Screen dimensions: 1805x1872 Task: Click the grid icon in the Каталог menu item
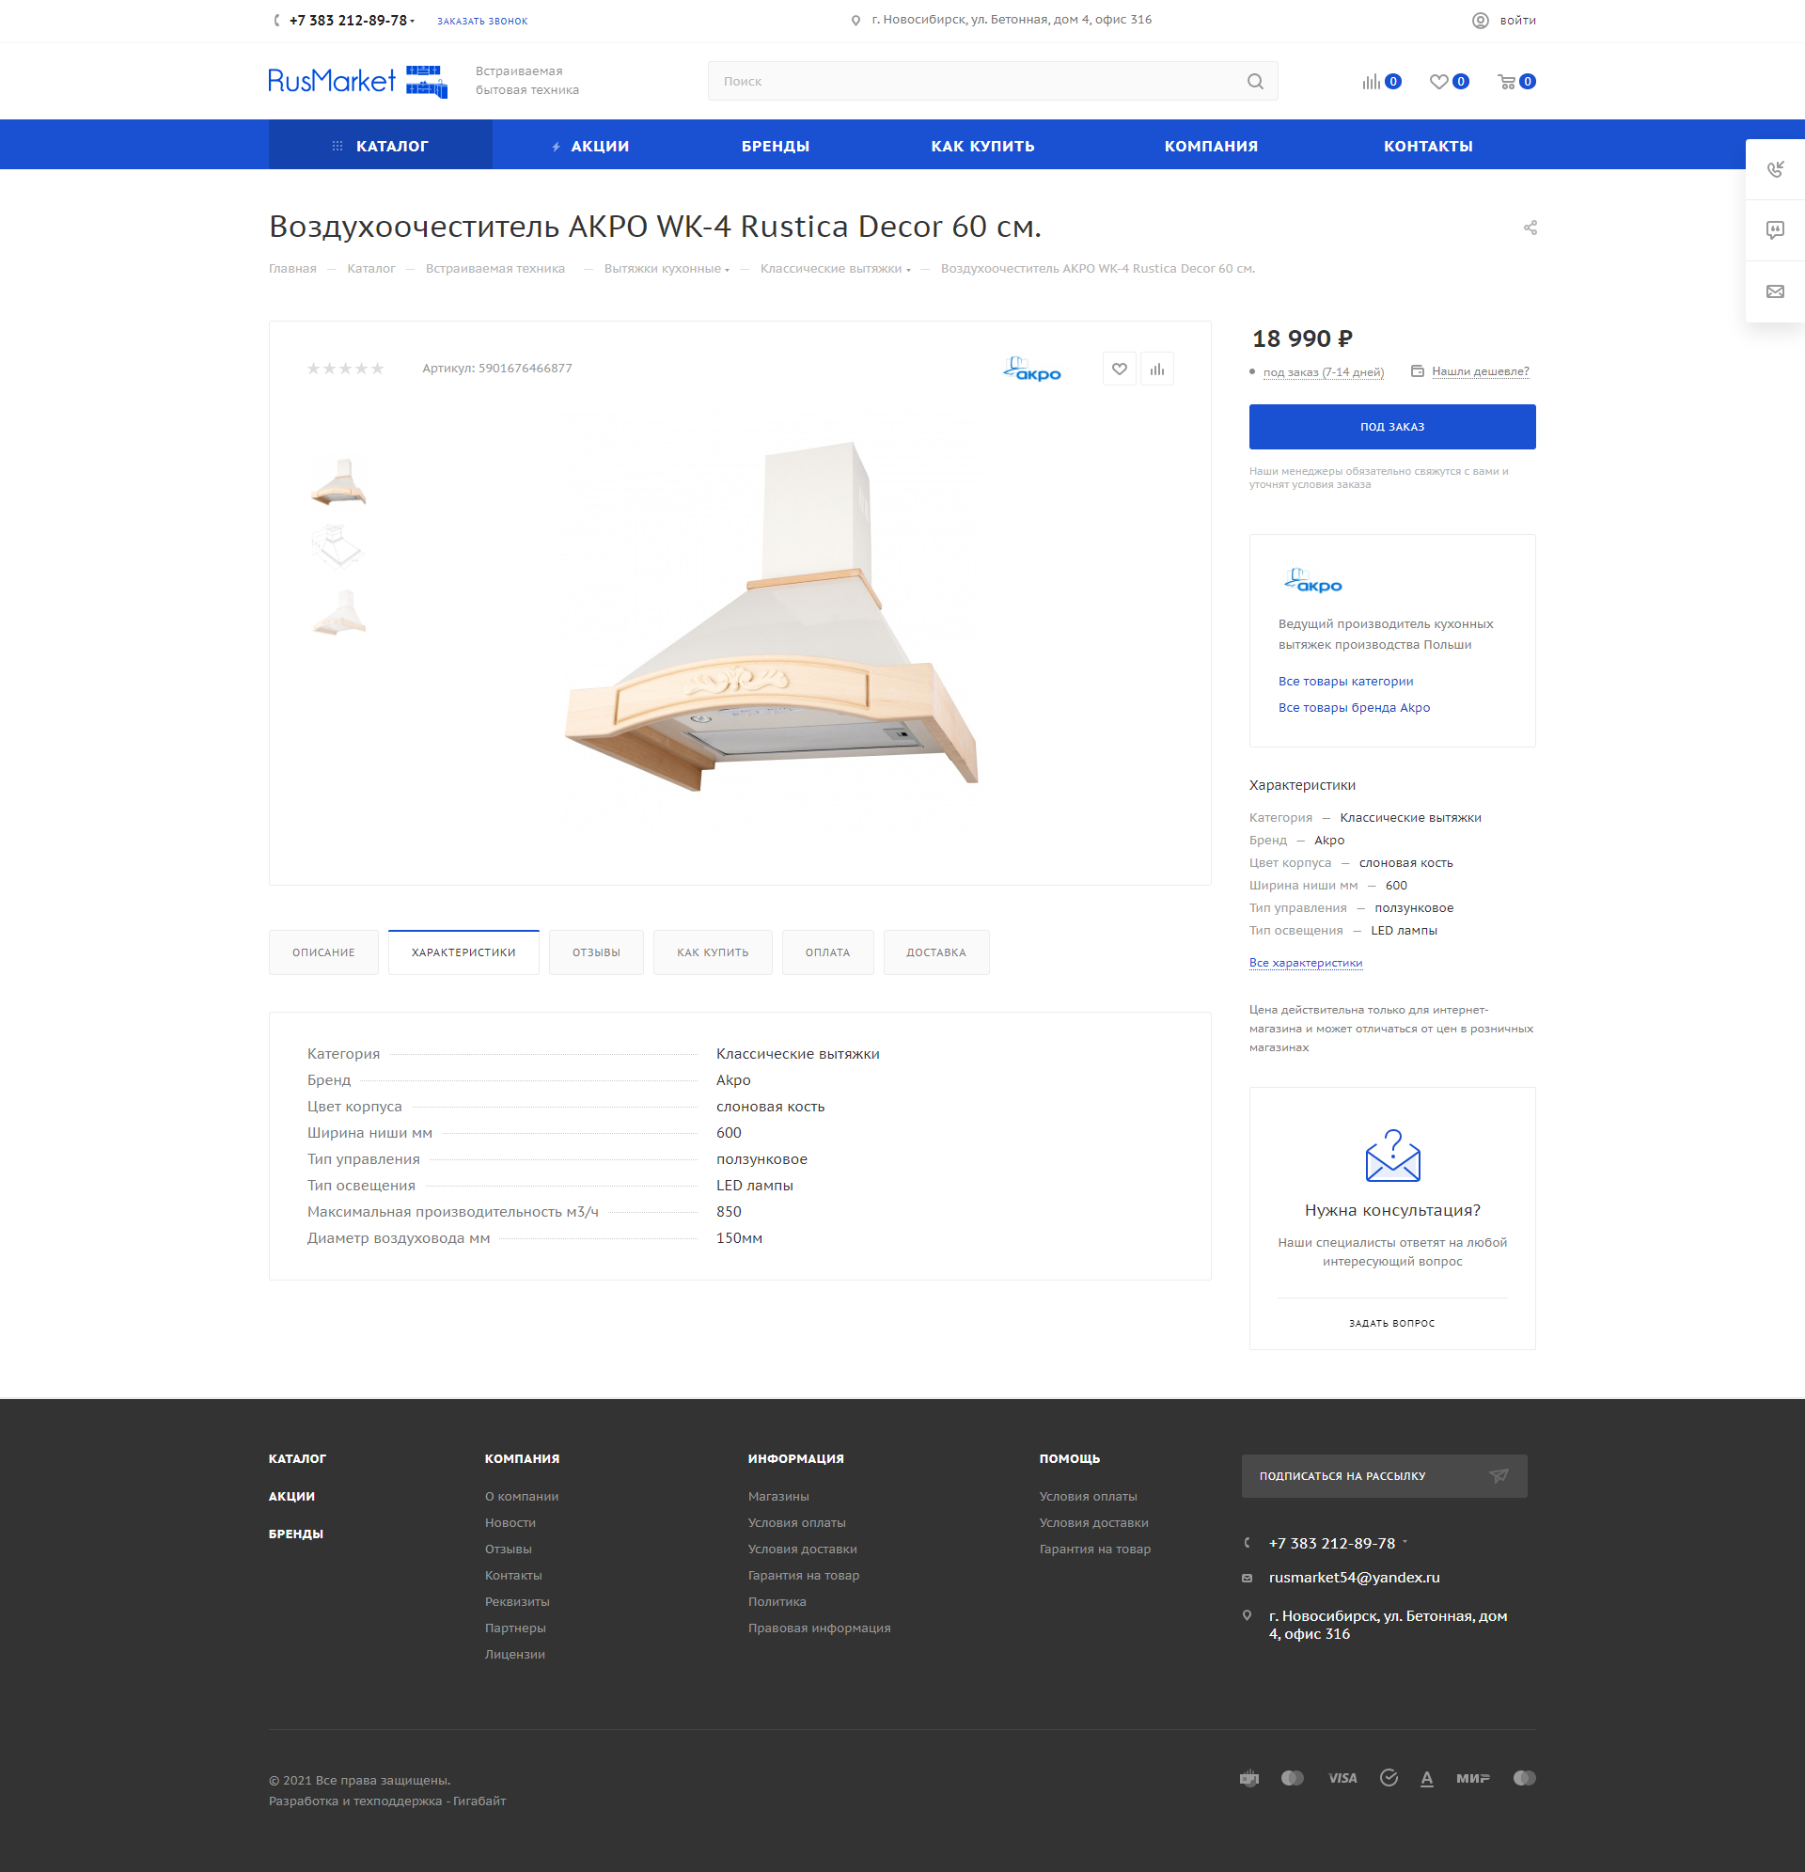click(337, 146)
